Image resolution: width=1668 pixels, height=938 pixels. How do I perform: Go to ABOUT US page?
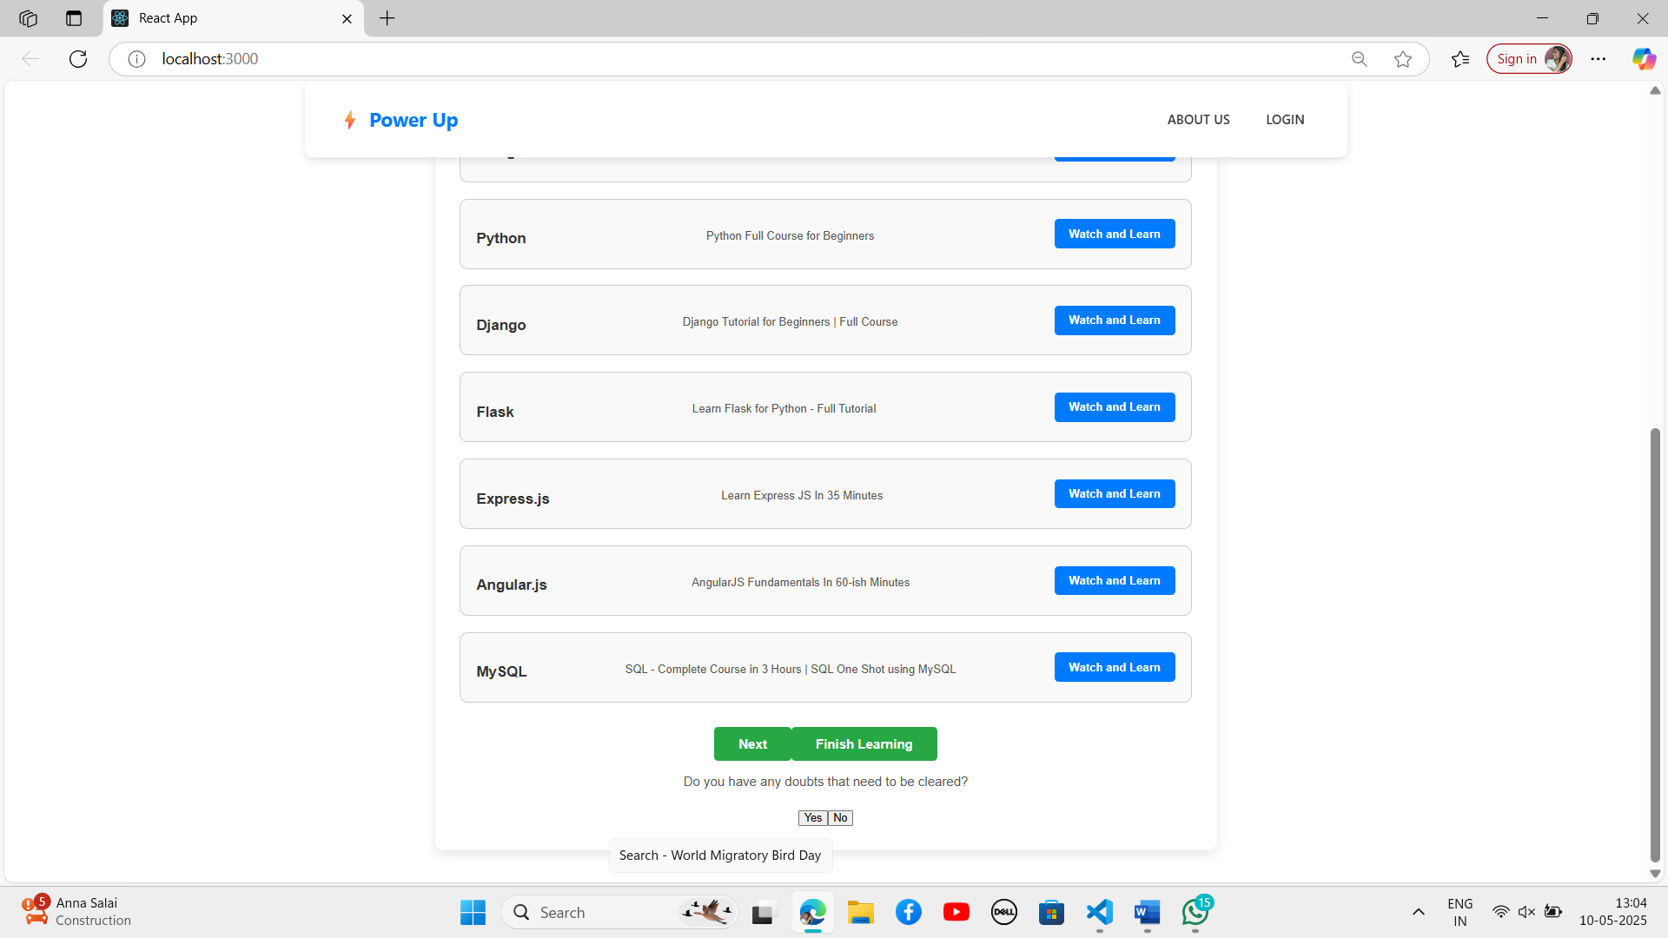coord(1198,120)
